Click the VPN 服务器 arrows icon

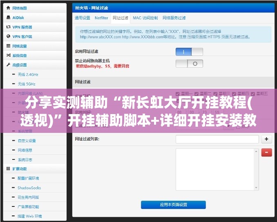(8, 27)
